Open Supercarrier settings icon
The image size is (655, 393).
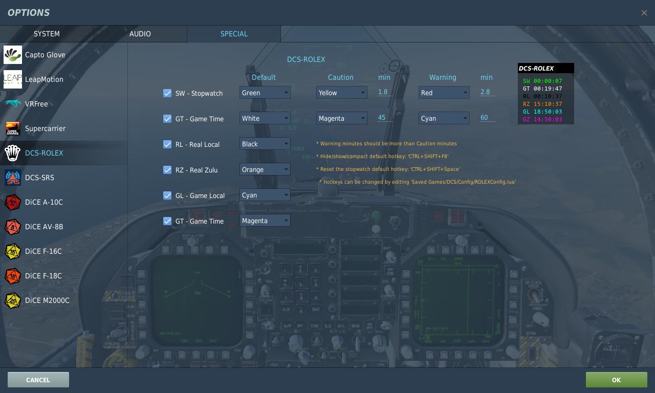point(13,128)
